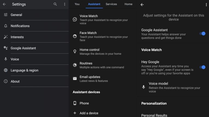Open Voice model retrain option
This screenshot has width=209, height=117.
(173, 87)
